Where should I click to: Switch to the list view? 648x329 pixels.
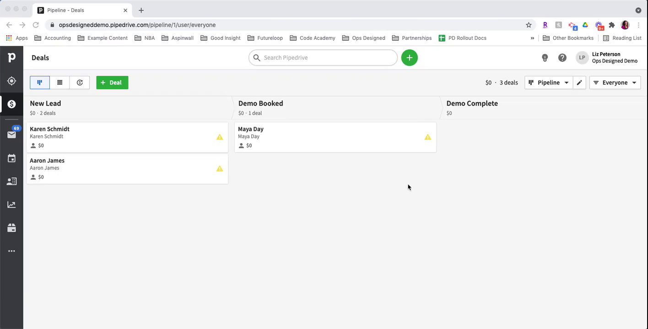[59, 83]
